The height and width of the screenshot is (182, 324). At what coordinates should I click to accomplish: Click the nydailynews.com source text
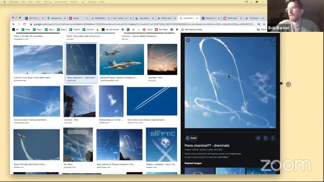tap(21, 123)
